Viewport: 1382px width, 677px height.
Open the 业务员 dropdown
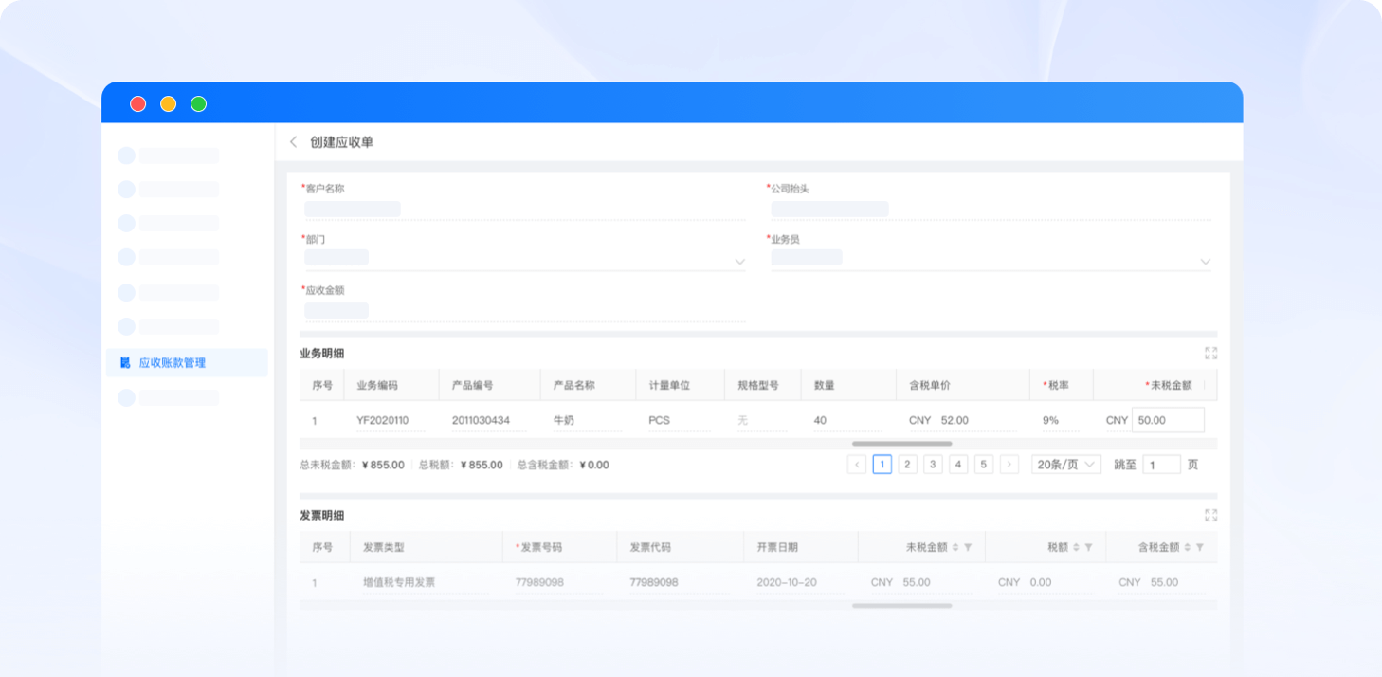1205,261
